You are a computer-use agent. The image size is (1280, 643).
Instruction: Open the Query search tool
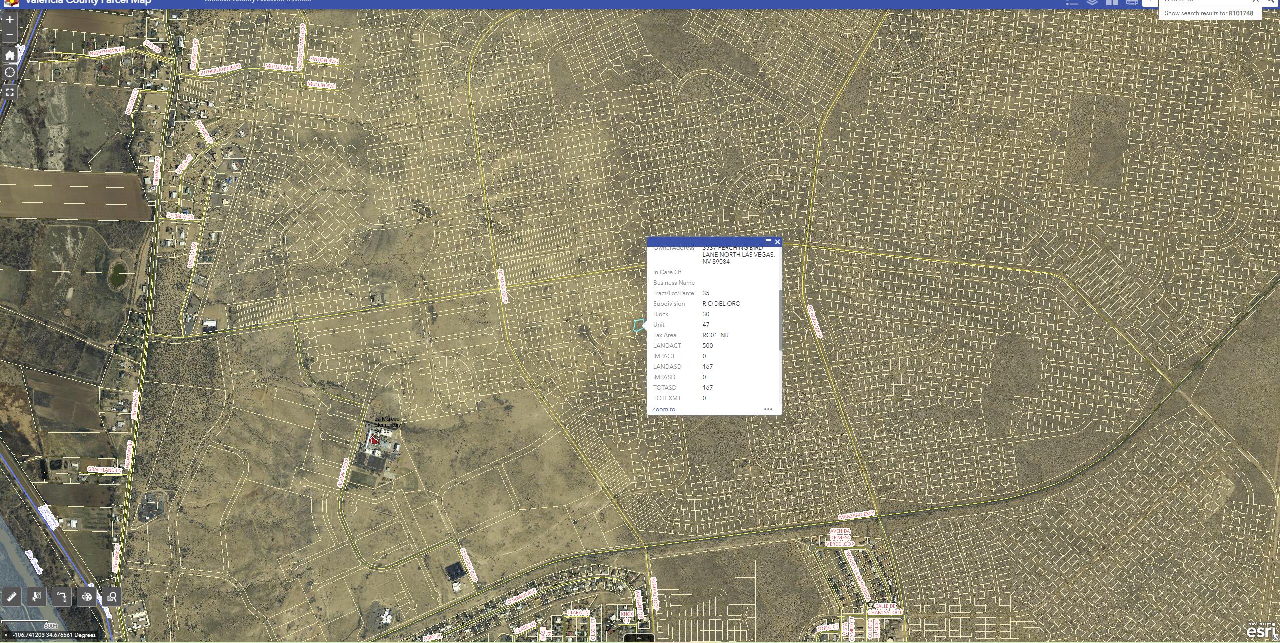pyautogui.click(x=112, y=596)
